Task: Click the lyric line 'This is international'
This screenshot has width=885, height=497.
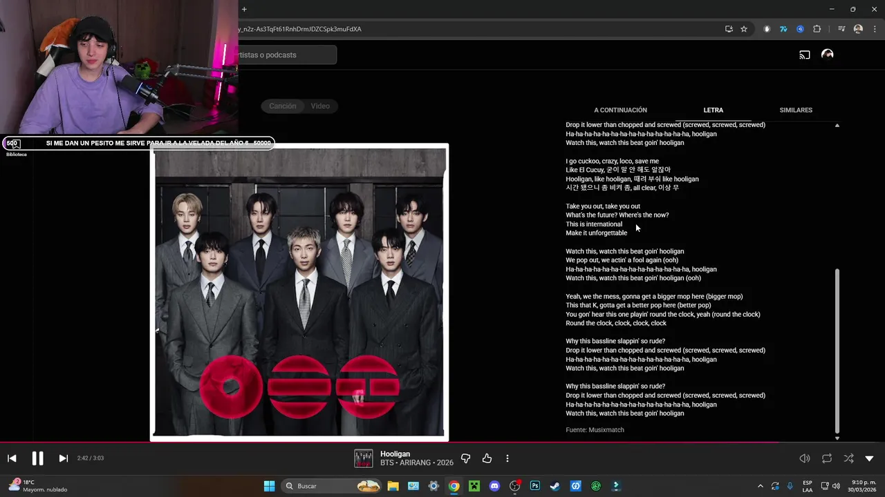Action: [594, 224]
